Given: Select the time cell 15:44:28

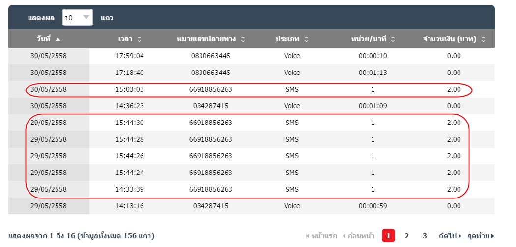Looking at the screenshot, I should (x=130, y=139).
